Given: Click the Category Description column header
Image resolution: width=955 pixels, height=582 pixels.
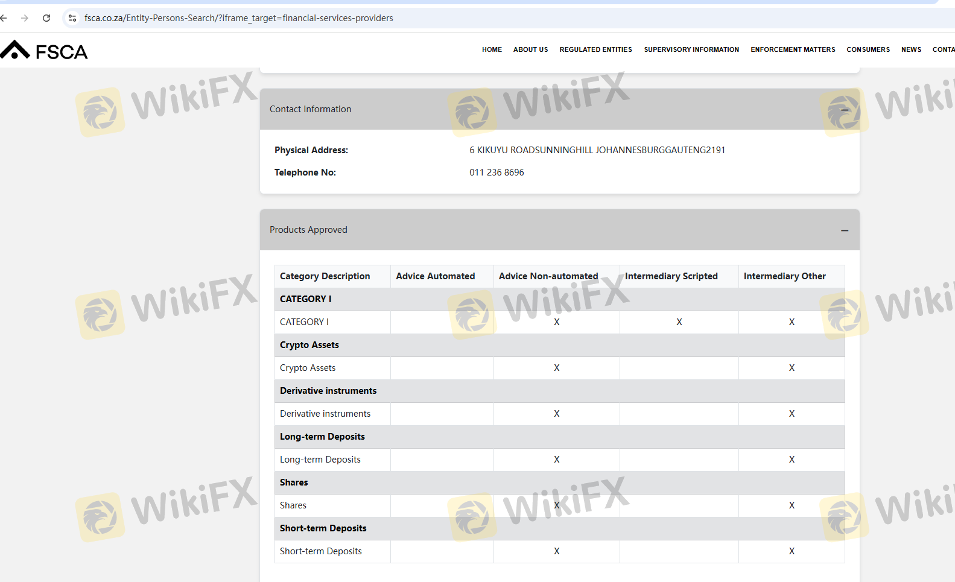Looking at the screenshot, I should pyautogui.click(x=325, y=276).
